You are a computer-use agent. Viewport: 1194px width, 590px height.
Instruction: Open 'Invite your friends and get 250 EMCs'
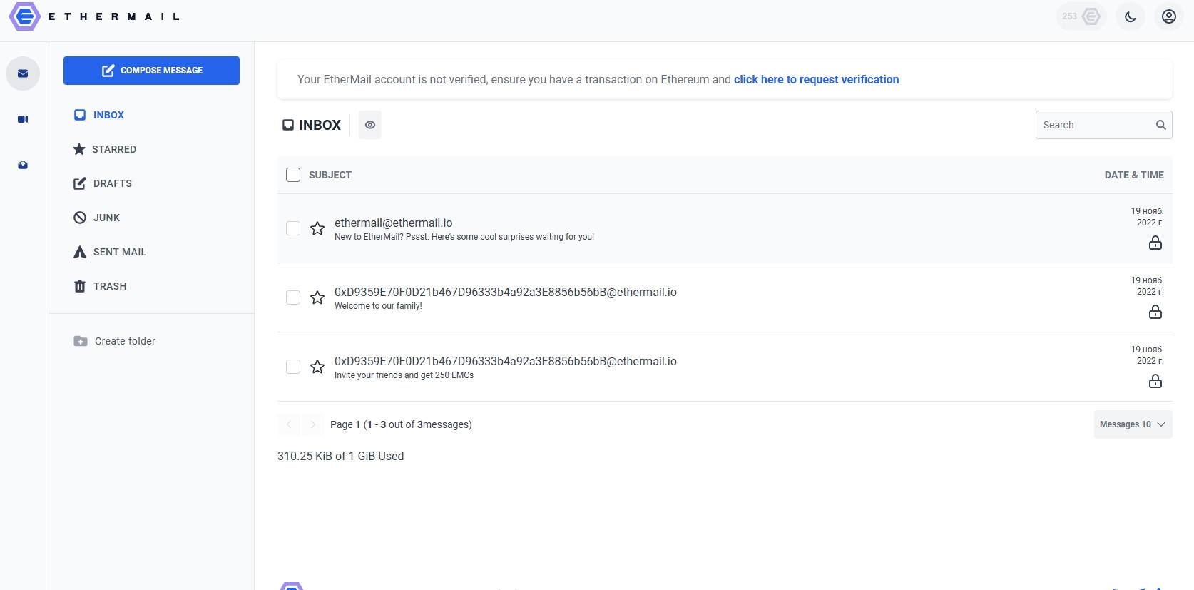[725, 367]
